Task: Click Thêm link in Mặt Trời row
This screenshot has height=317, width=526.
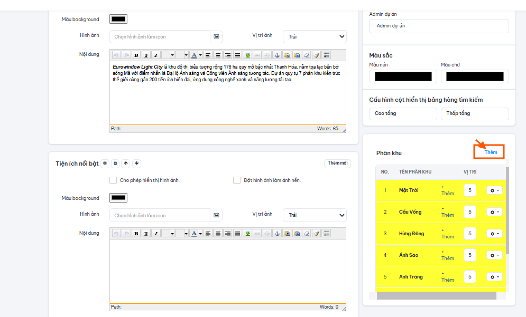Action: click(448, 193)
